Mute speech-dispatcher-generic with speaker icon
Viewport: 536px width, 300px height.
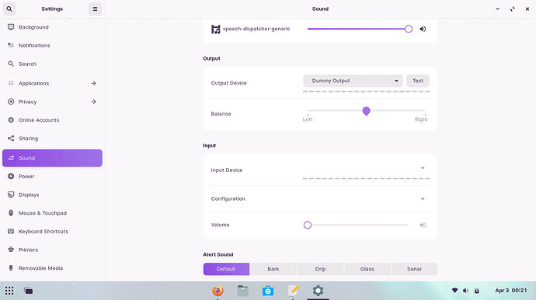[x=423, y=29]
